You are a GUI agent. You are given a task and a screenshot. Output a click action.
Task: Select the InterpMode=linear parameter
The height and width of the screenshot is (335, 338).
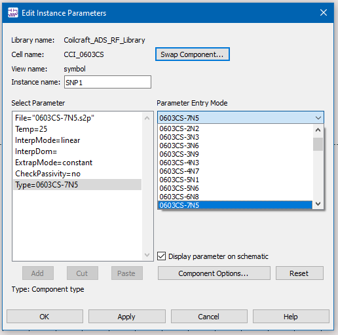tap(77, 140)
